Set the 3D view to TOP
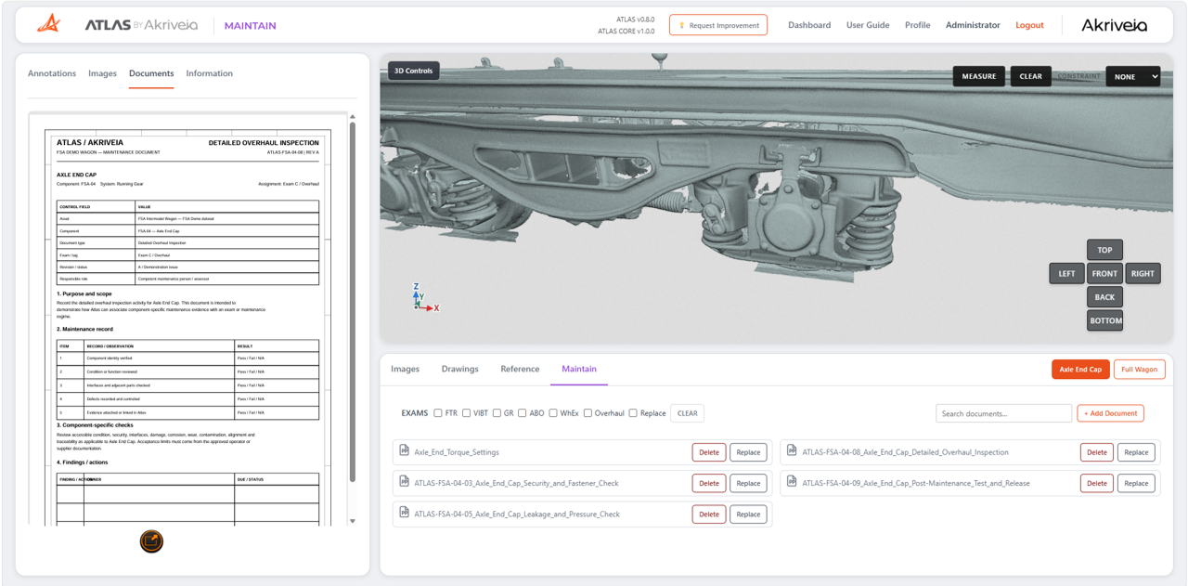 pos(1104,250)
